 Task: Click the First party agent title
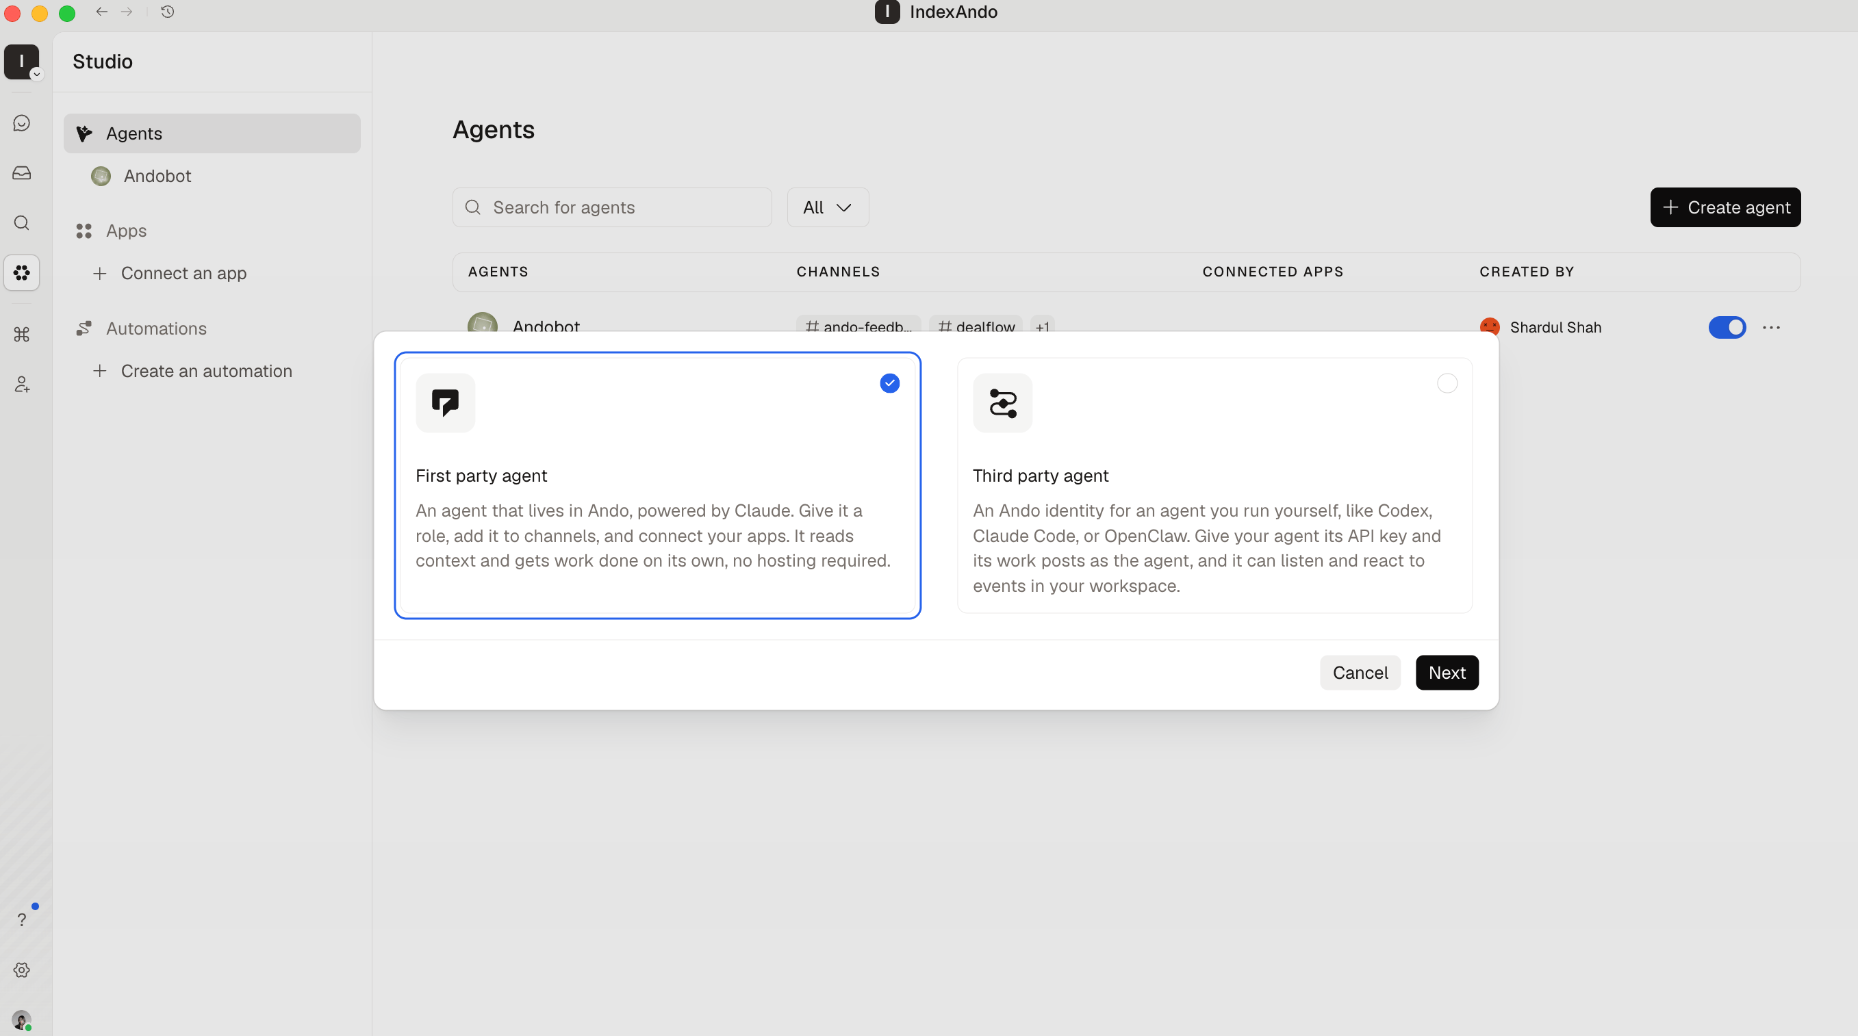click(x=481, y=476)
